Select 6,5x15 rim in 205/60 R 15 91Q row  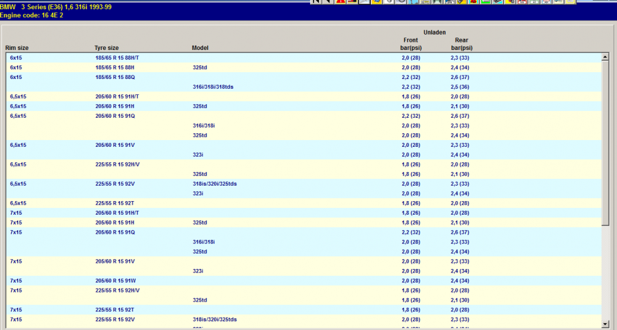coord(18,116)
